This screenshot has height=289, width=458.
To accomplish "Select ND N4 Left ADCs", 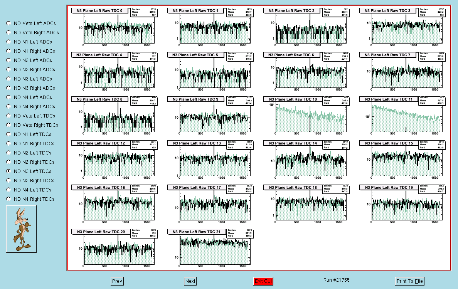I will click(x=8, y=97).
